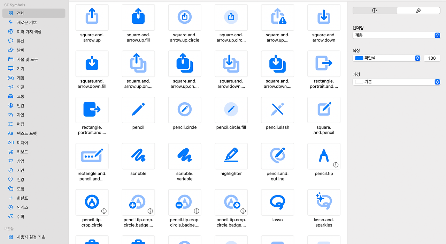This screenshot has height=244, width=446.
Task: Click info badge on pencil.tip.crop.circle symbol
Action: pyautogui.click(x=104, y=211)
